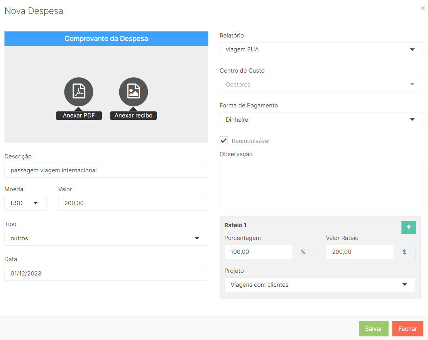
Task: Open the Relatório dropdown showing viagem EUA
Action: coord(321,49)
